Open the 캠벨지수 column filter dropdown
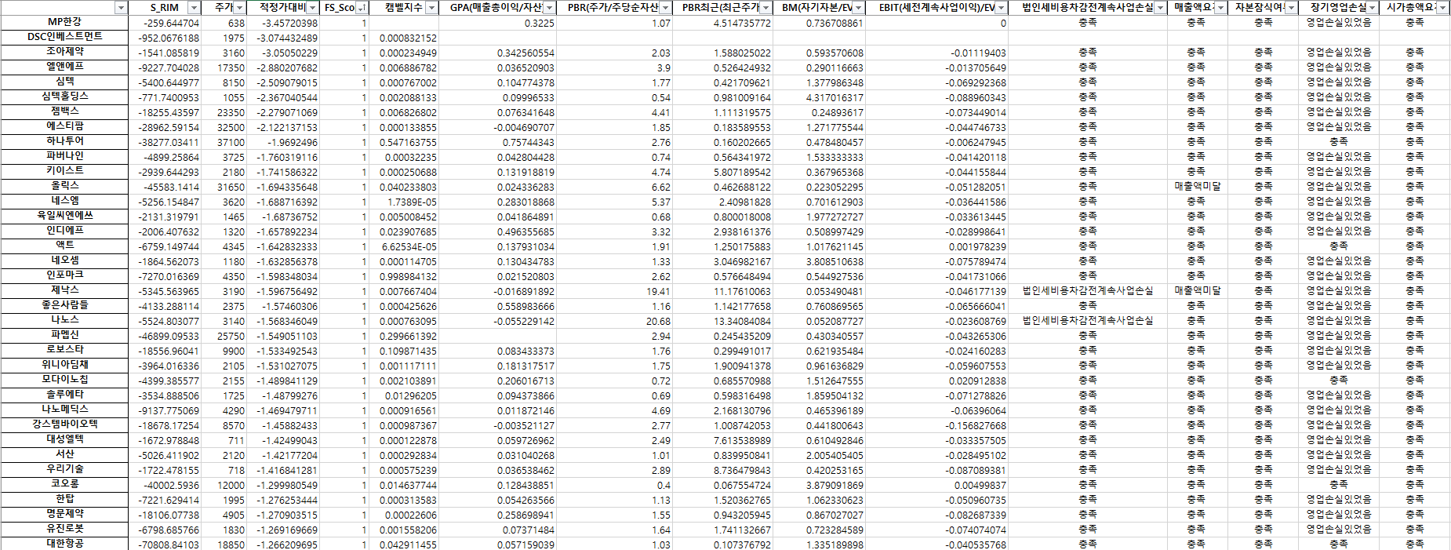Image resolution: width=1451 pixels, height=550 pixels. 431,8
